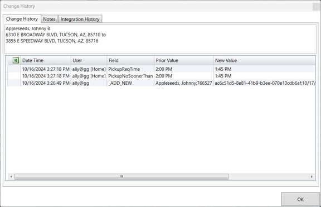The width and height of the screenshot is (321, 207).
Task: Click the 3855 E SPEEDWAY BLVD address line
Action: coord(52,41)
